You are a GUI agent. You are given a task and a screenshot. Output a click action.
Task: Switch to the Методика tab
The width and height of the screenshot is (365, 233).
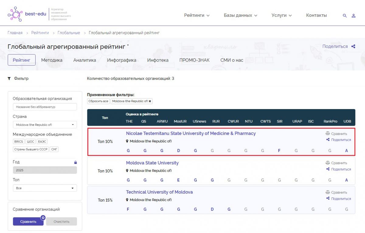click(x=52, y=60)
